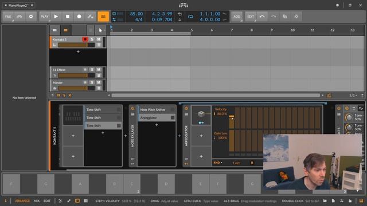
Task: Toggle the third Time Shift square button
Action: (x=119, y=126)
